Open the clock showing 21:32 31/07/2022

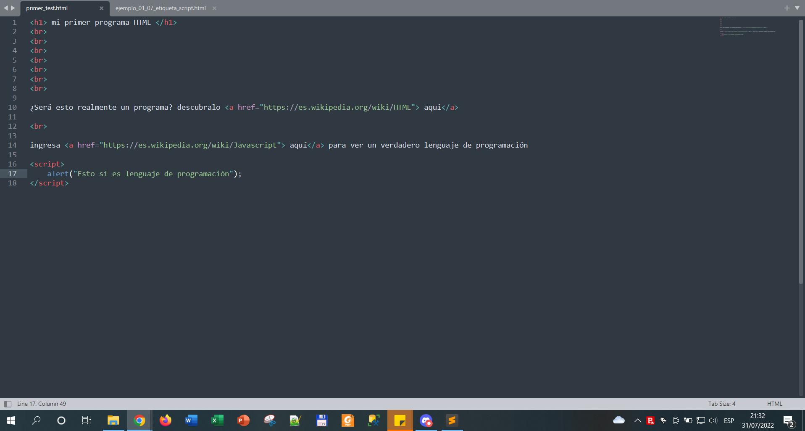[x=758, y=420]
